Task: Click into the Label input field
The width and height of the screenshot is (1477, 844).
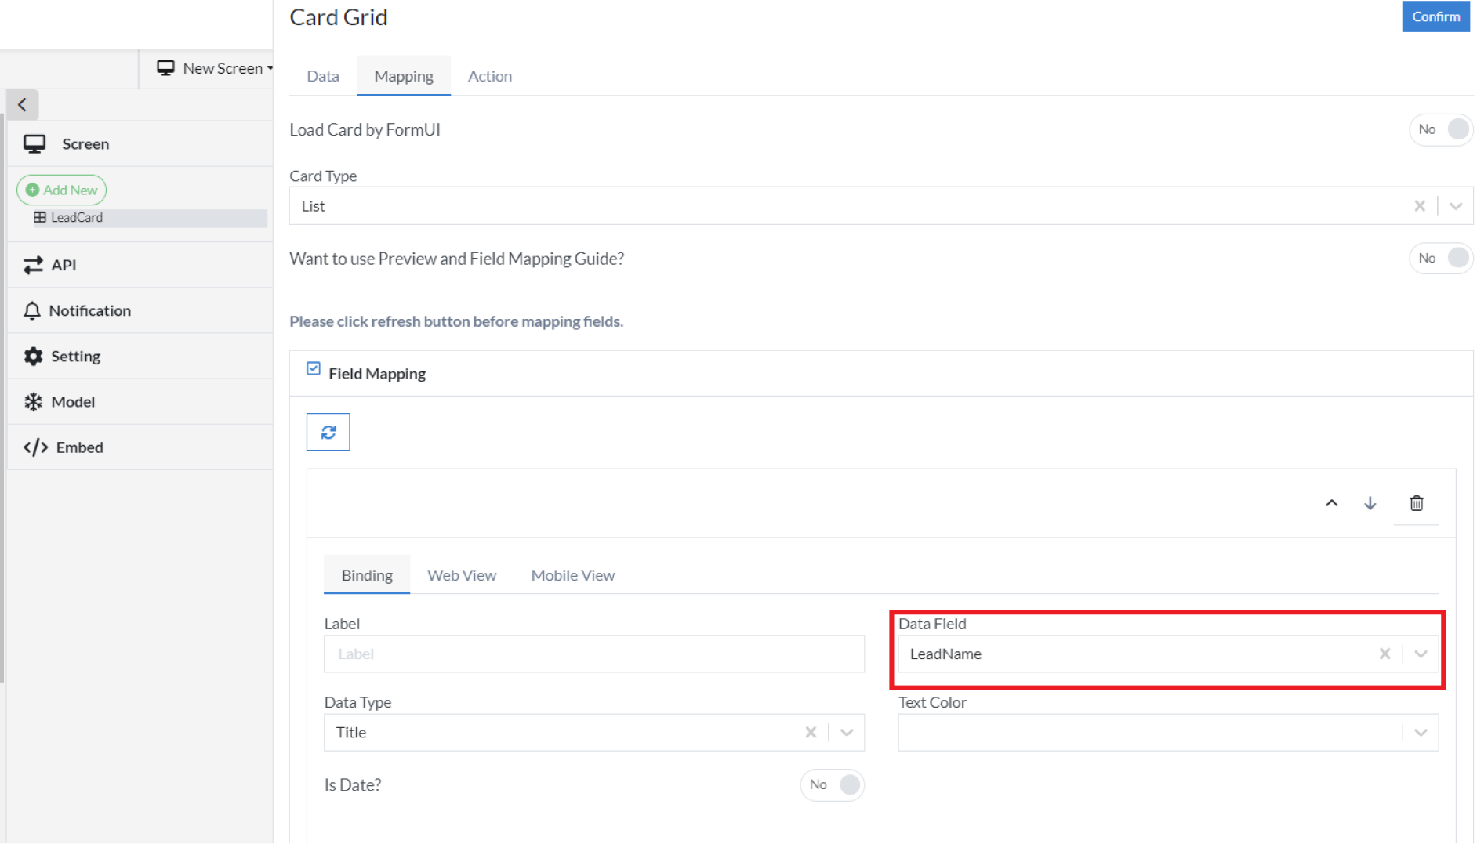Action: 593,654
